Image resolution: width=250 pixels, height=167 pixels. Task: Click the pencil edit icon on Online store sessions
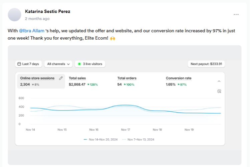61,78
